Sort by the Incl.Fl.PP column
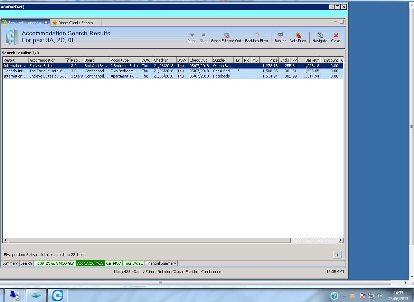The width and height of the screenshot is (414, 302). pos(288,60)
